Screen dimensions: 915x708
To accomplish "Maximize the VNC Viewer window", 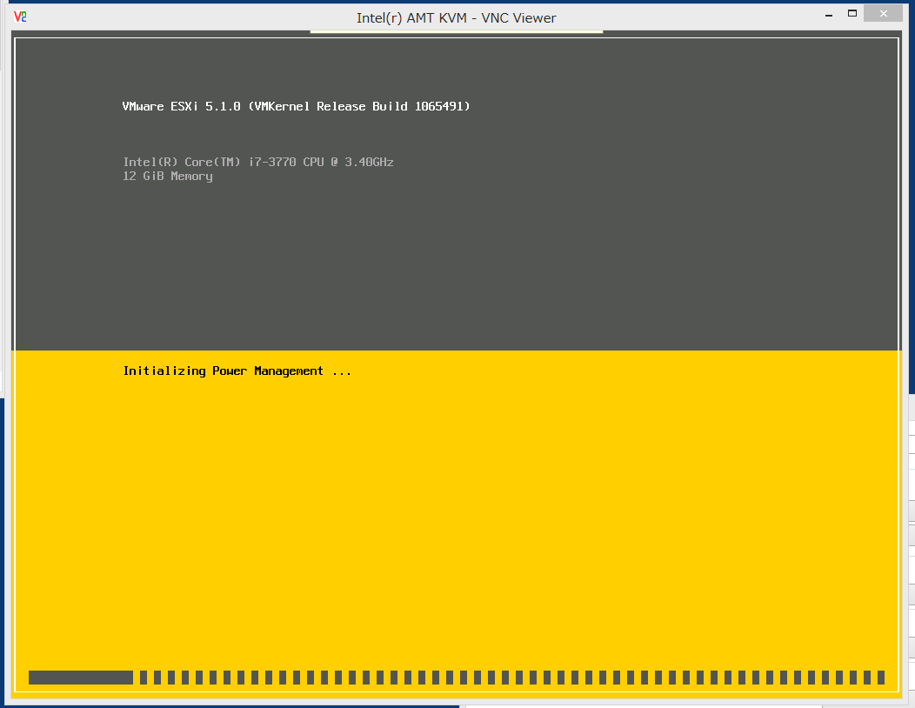I will tap(852, 13).
